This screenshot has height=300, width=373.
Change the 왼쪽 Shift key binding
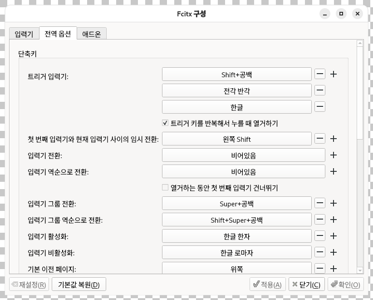[237, 139]
